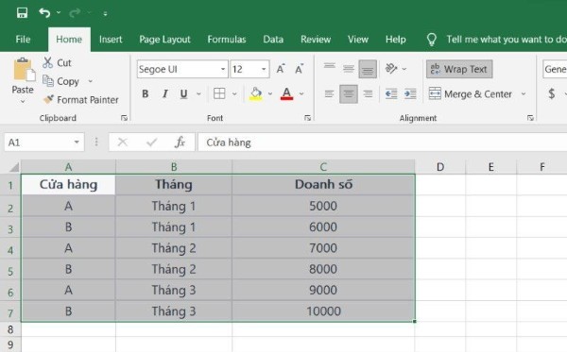The width and height of the screenshot is (567, 352).
Task: Select the cell containing 10000
Action: [x=323, y=310]
